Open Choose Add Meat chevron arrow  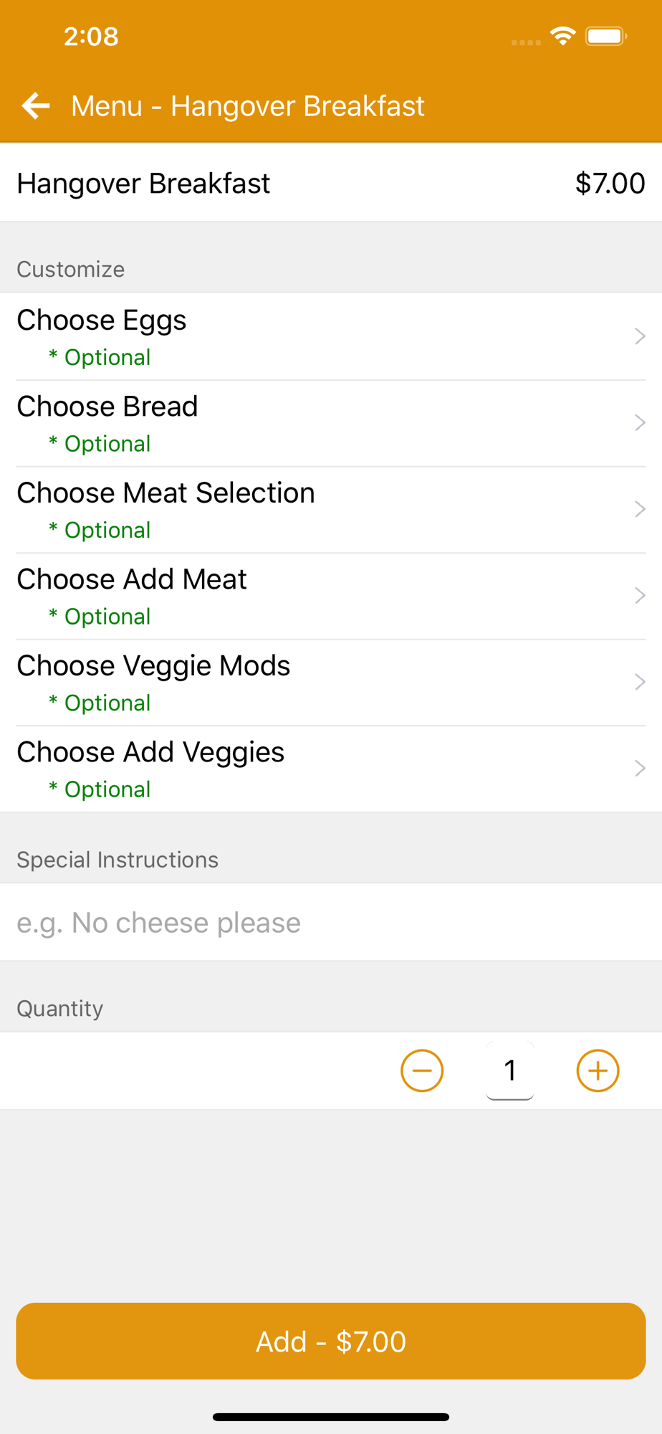click(640, 596)
